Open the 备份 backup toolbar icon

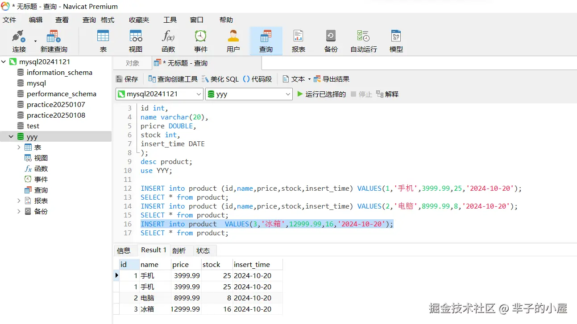pos(331,41)
